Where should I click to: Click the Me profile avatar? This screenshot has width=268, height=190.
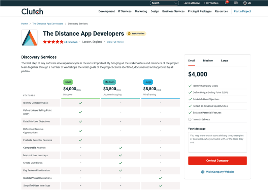pyautogui.click(x=245, y=3)
